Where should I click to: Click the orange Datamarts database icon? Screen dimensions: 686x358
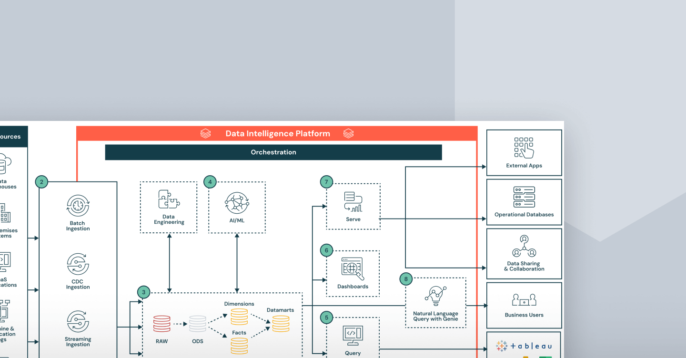(281, 324)
